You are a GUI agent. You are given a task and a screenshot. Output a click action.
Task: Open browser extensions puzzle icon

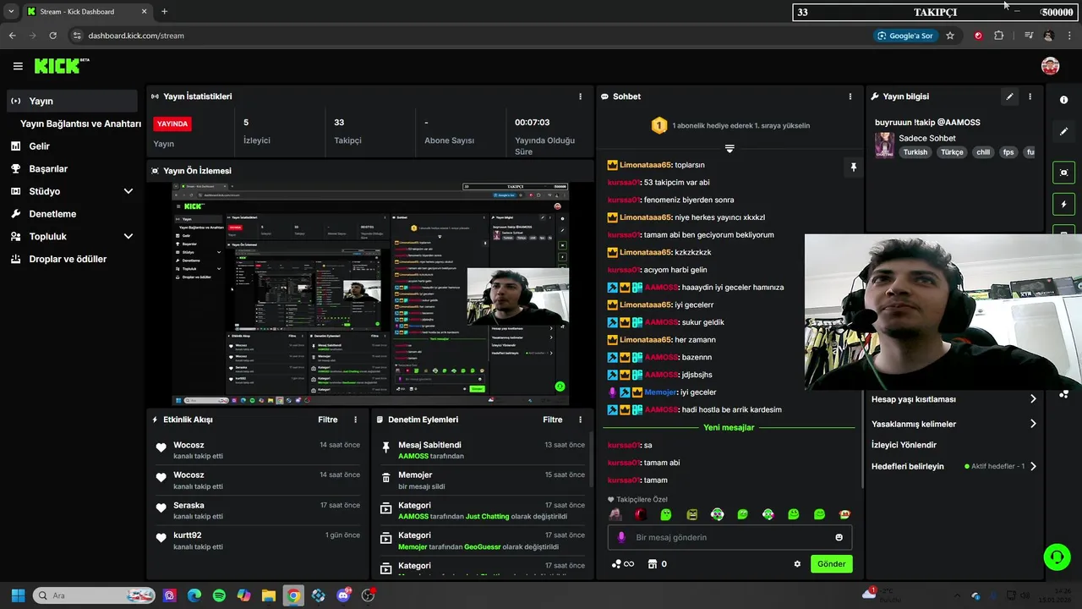(999, 36)
